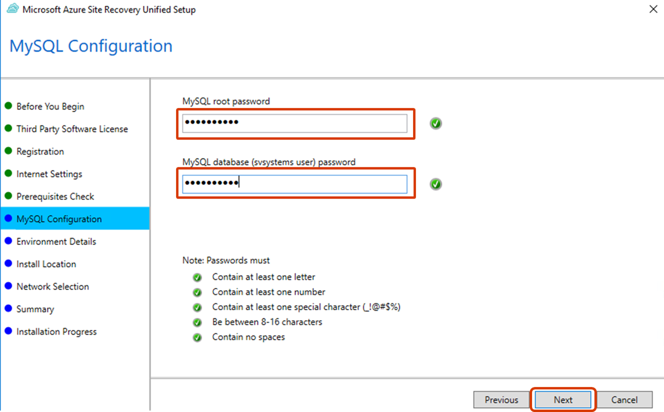
Task: Open the Prerequisites Check step
Action: [x=55, y=197]
